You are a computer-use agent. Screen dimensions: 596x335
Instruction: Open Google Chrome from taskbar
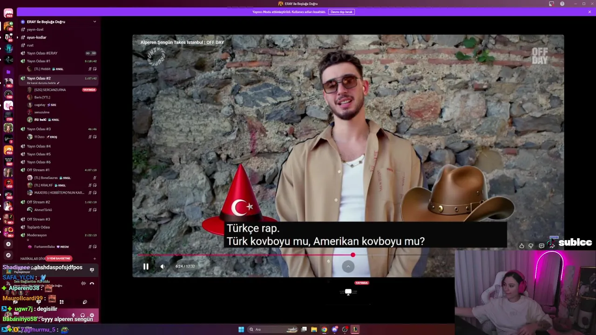click(324, 329)
